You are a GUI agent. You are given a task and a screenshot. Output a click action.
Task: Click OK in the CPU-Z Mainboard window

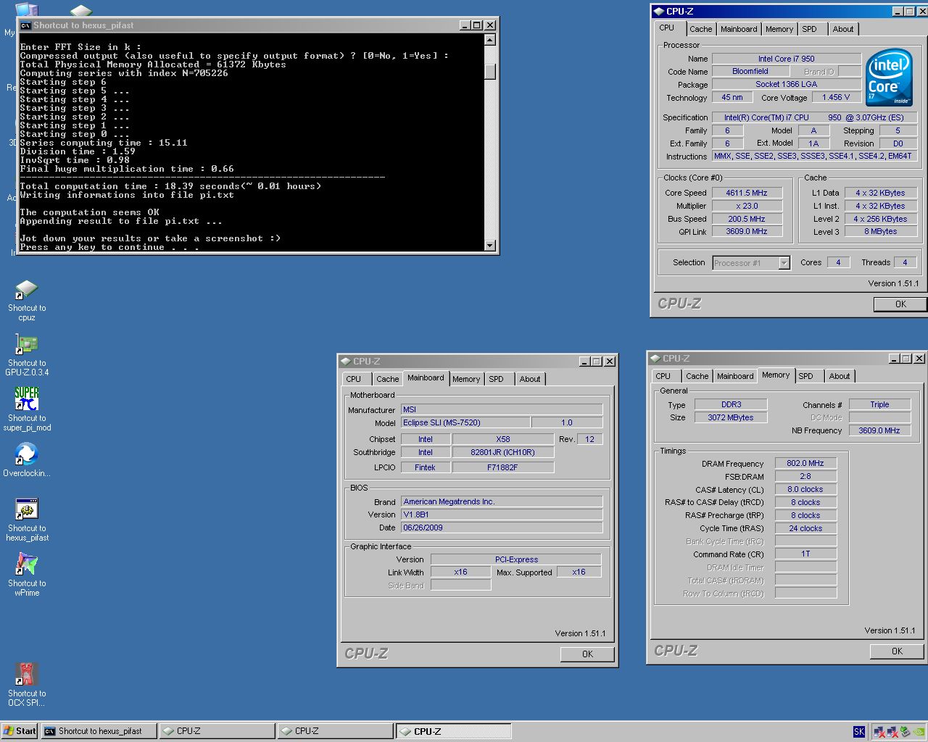587,654
